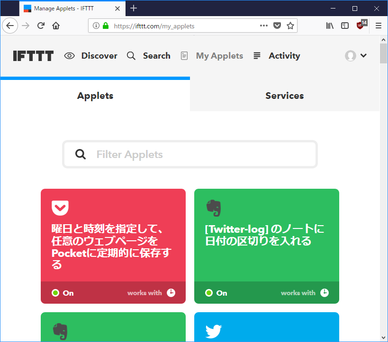Click the Discover eye icon
388x342 pixels.
(69, 56)
